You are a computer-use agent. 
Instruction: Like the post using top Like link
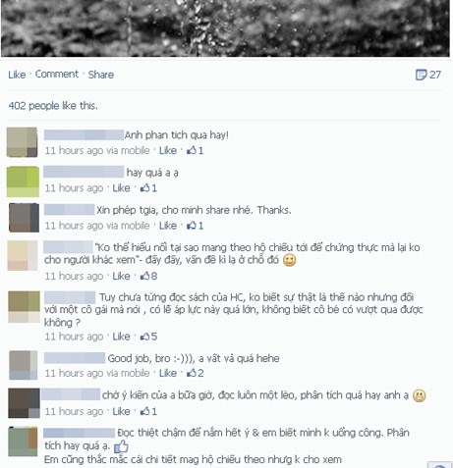[x=17, y=75]
